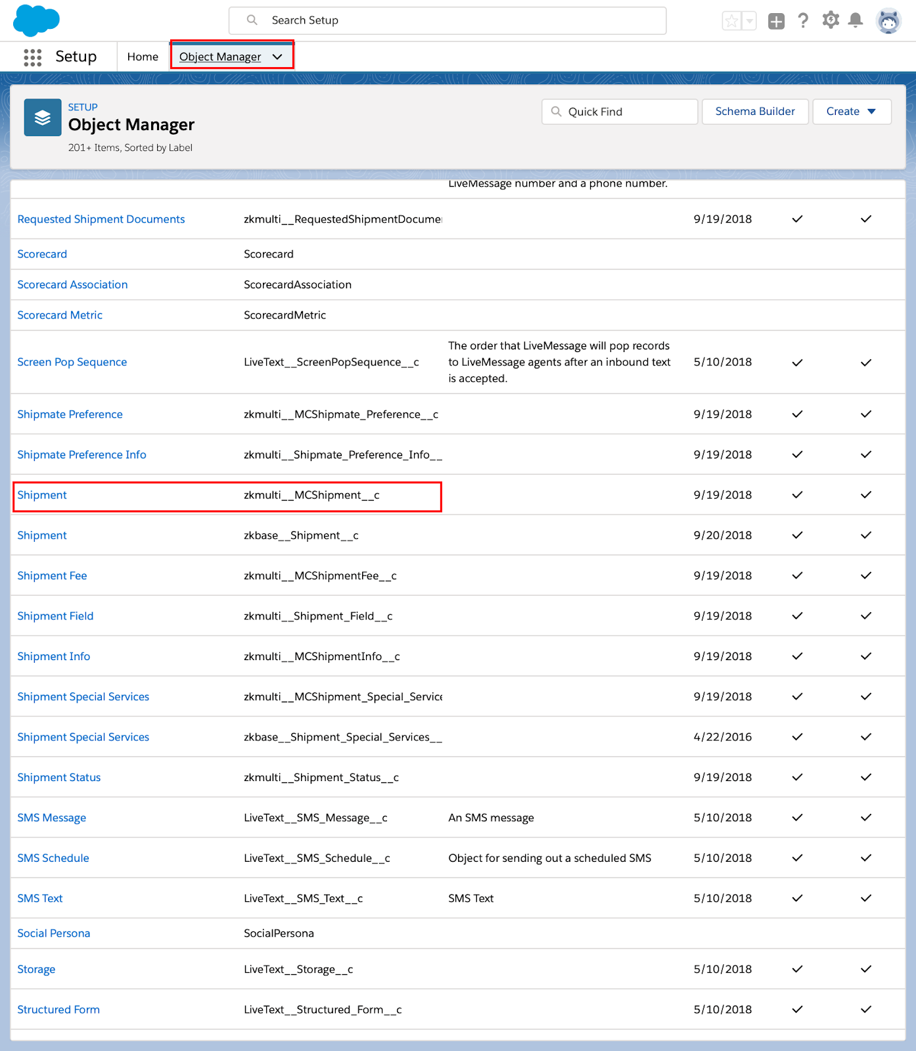Click first checkmark in Requested Shipment Documents row

pos(797,219)
